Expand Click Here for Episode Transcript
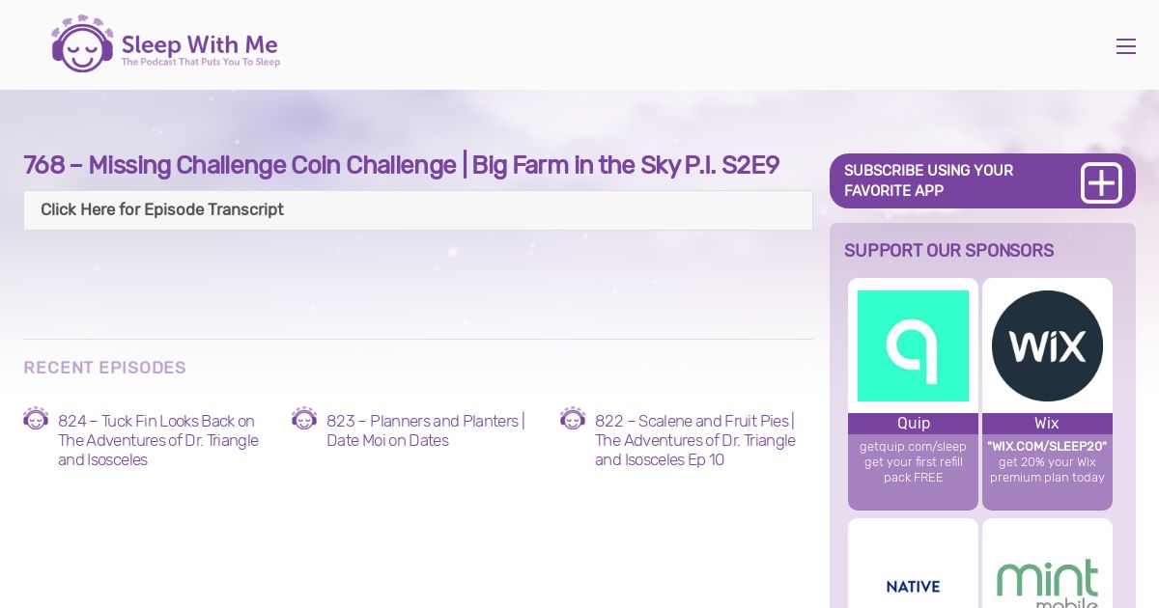Screen dimensions: 1159x608 point(418,210)
